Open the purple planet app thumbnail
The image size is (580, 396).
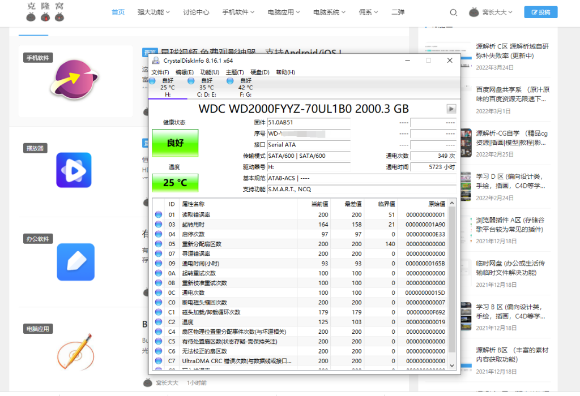[x=74, y=80]
